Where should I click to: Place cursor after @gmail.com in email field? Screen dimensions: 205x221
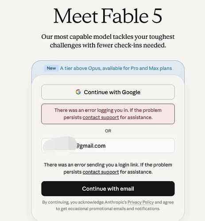coord(106,146)
